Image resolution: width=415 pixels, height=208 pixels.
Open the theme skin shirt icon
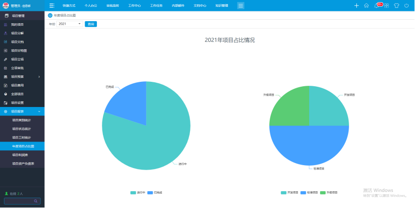point(397,5)
